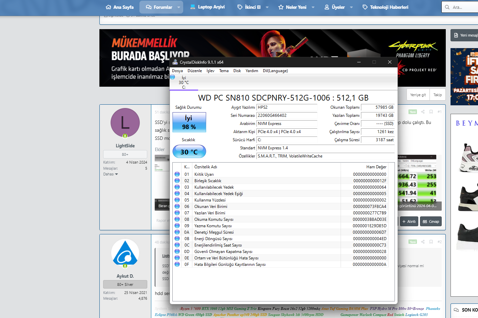Click Aykut D.'s avatar image
Screen dimensions: 478x318
click(125, 253)
